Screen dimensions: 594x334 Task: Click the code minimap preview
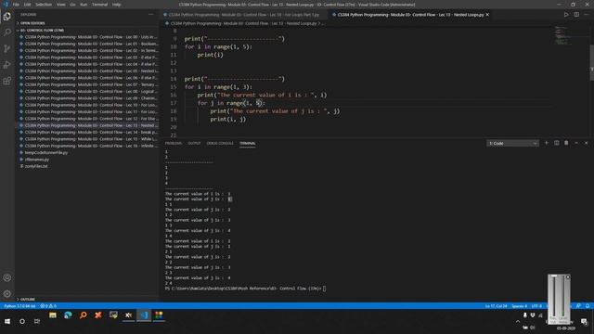(x=563, y=36)
